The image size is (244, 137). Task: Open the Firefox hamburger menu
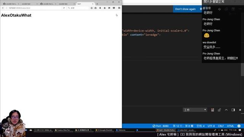coord(119,8)
